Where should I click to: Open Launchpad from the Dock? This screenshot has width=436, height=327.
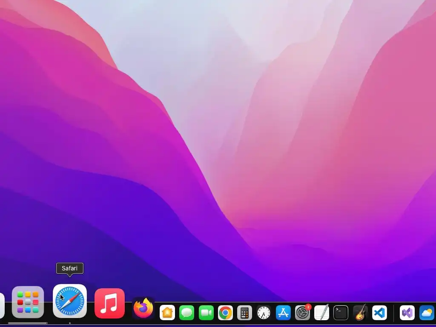click(28, 302)
